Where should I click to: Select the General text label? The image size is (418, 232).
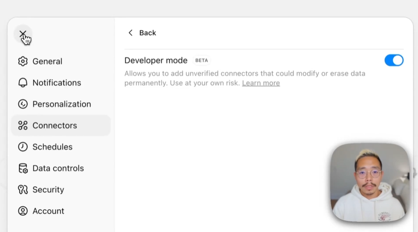click(47, 61)
